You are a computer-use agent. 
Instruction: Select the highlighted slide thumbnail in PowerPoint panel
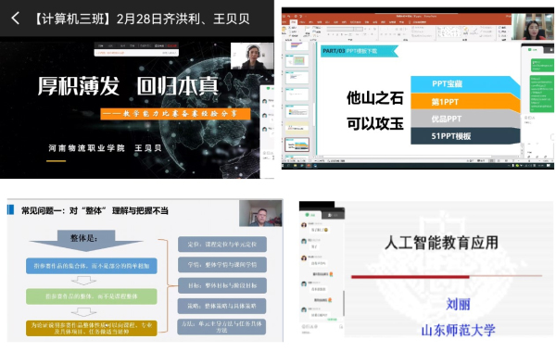[x=297, y=145]
